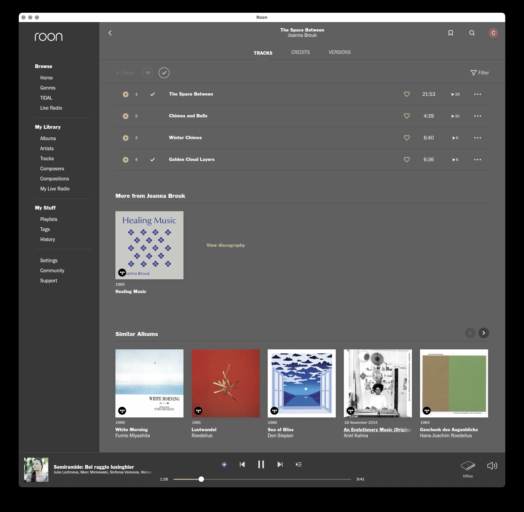The height and width of the screenshot is (512, 524).
Task: Click View discography link
Action: pyautogui.click(x=226, y=245)
